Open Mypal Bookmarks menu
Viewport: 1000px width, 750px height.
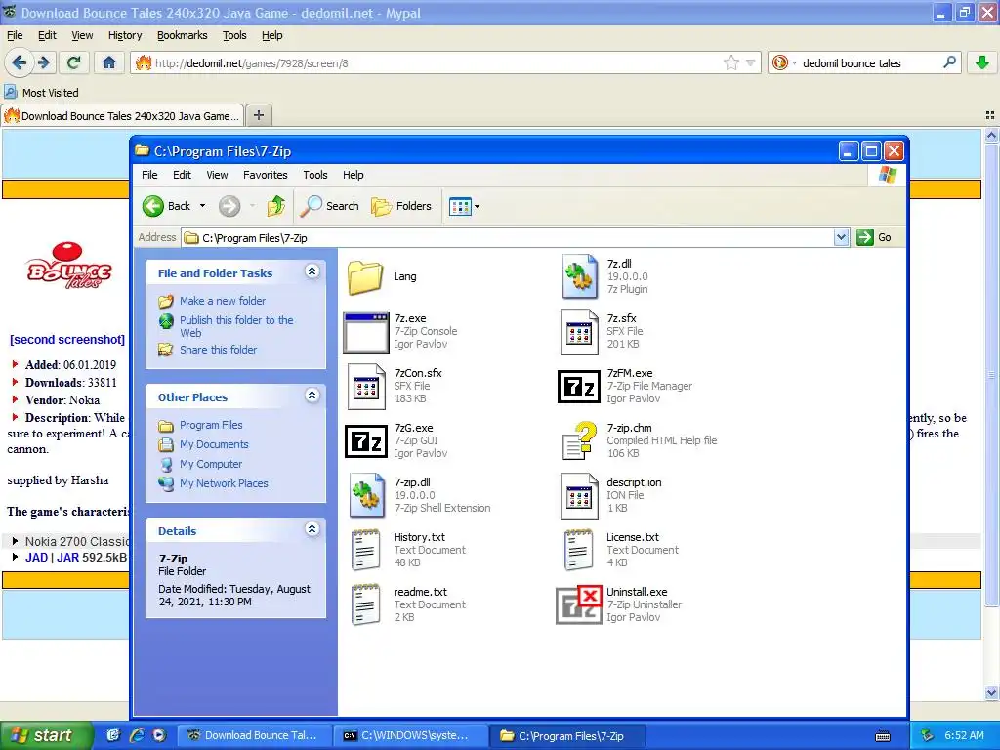coord(183,35)
